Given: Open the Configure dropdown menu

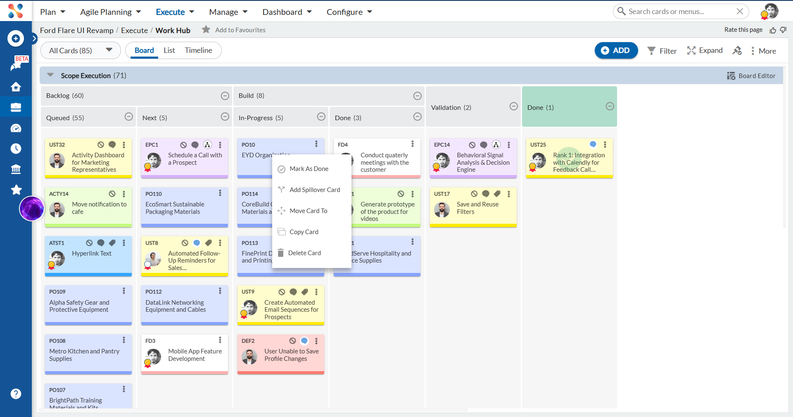Looking at the screenshot, I should (349, 12).
